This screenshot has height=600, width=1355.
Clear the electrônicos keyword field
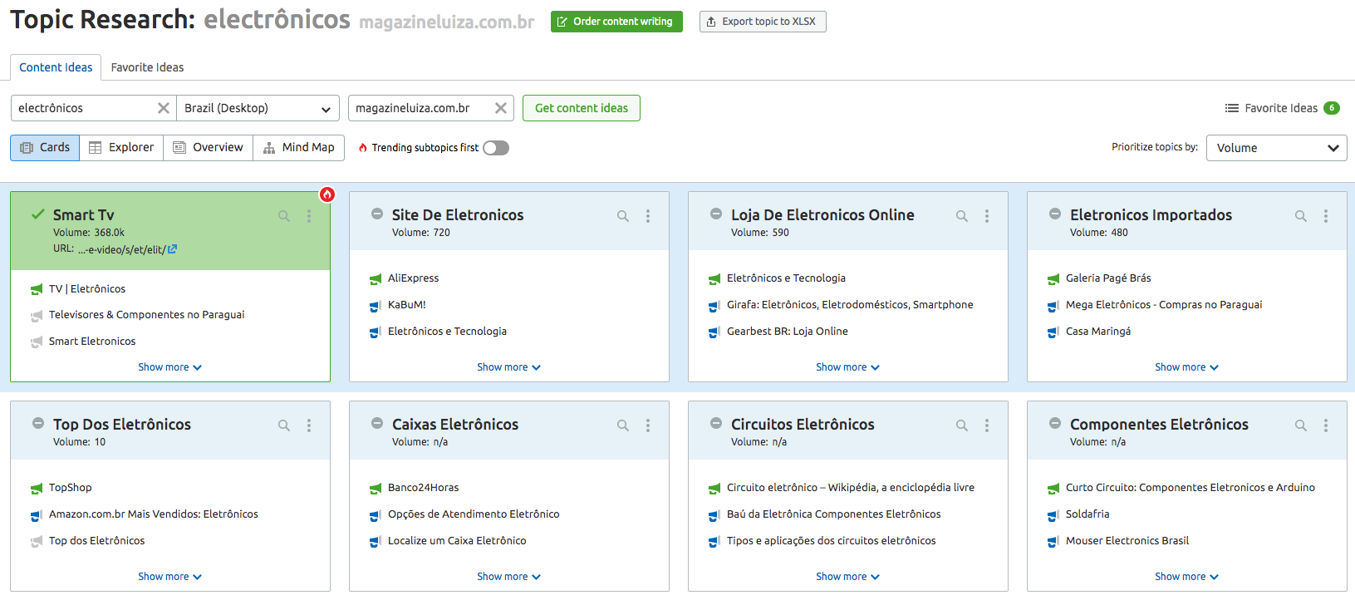[164, 108]
